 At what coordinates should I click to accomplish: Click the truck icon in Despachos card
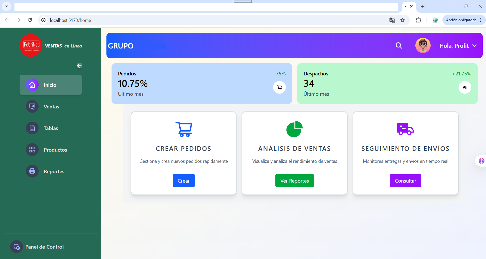coord(465,87)
